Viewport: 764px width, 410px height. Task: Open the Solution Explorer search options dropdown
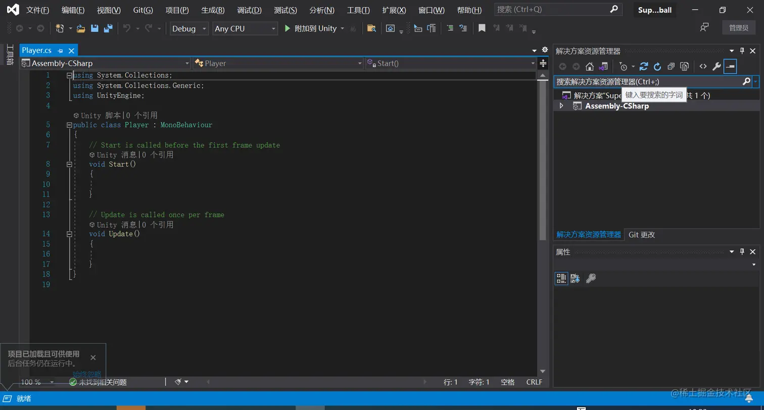(755, 81)
